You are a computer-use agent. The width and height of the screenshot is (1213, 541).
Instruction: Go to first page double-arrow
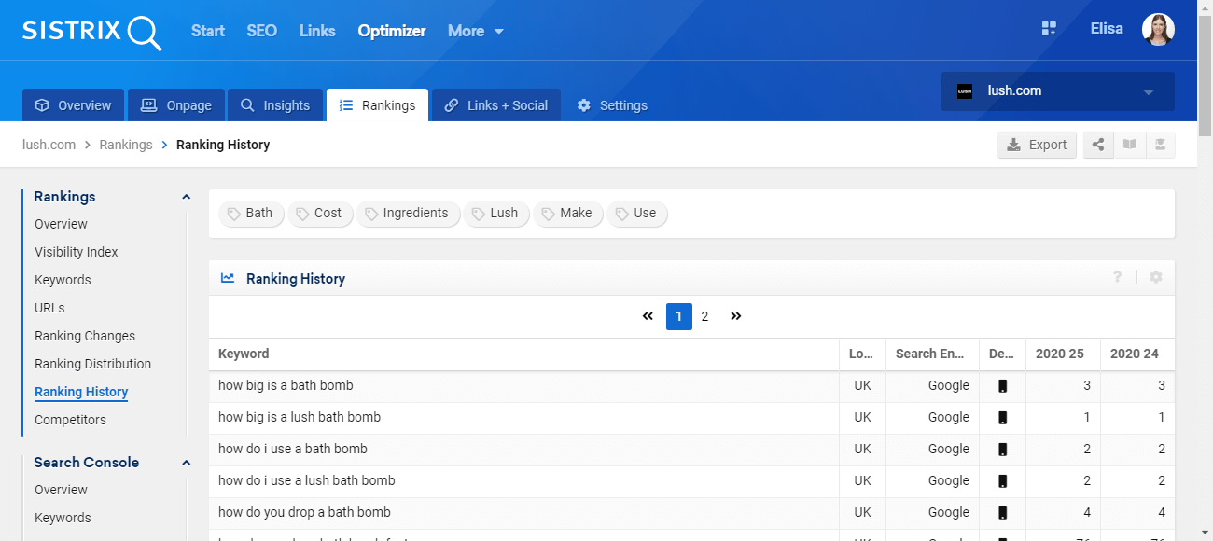tap(648, 316)
